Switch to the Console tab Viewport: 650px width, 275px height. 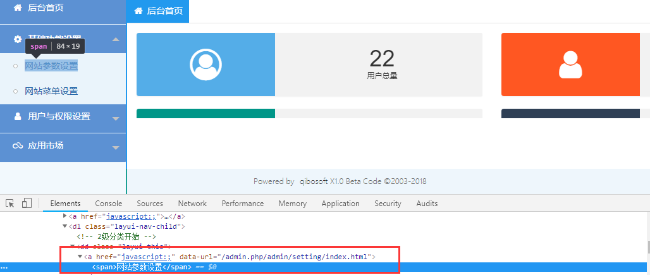point(109,204)
